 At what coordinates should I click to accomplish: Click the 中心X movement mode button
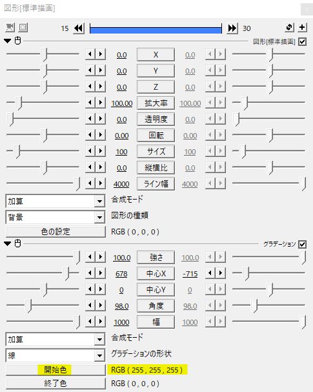[156, 274]
